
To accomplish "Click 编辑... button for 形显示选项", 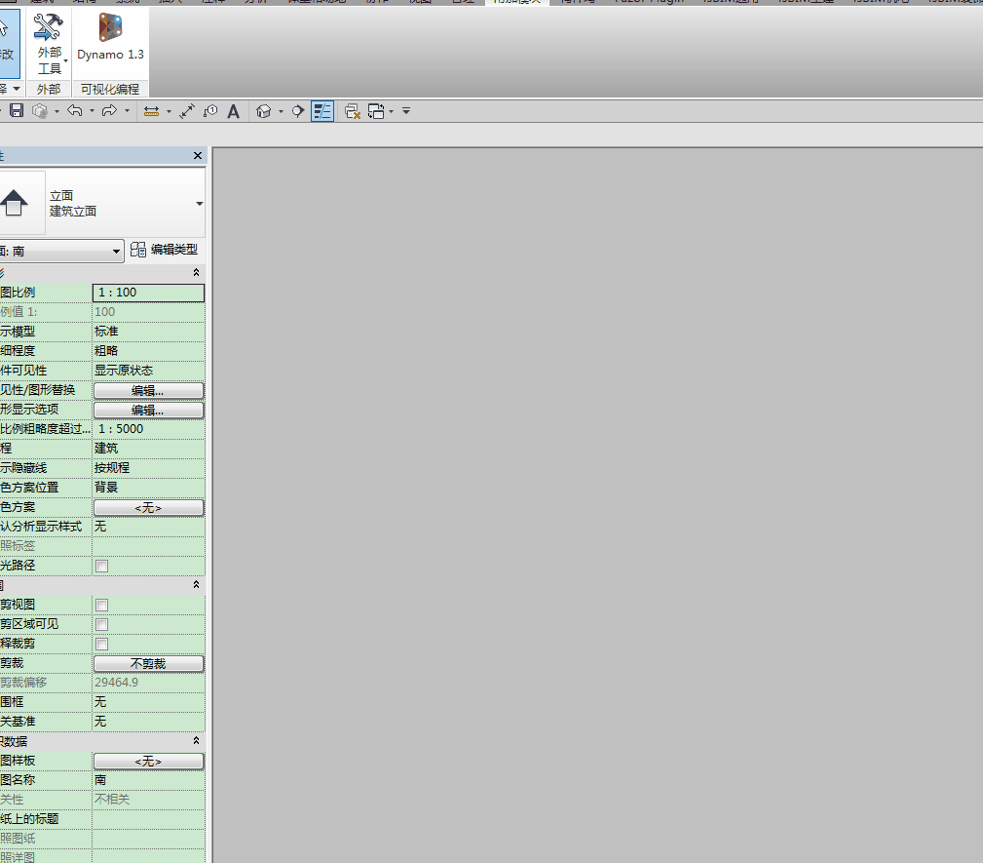I will (149, 410).
